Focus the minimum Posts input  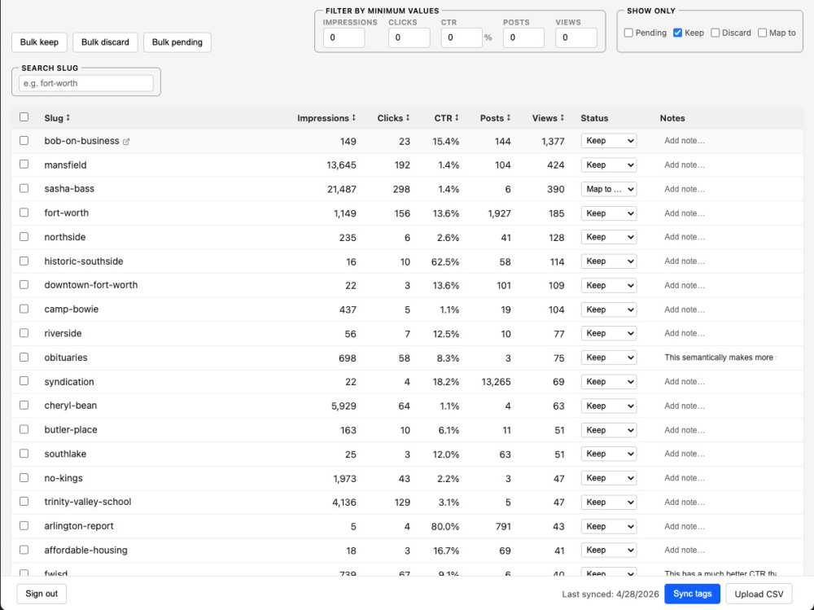click(523, 37)
